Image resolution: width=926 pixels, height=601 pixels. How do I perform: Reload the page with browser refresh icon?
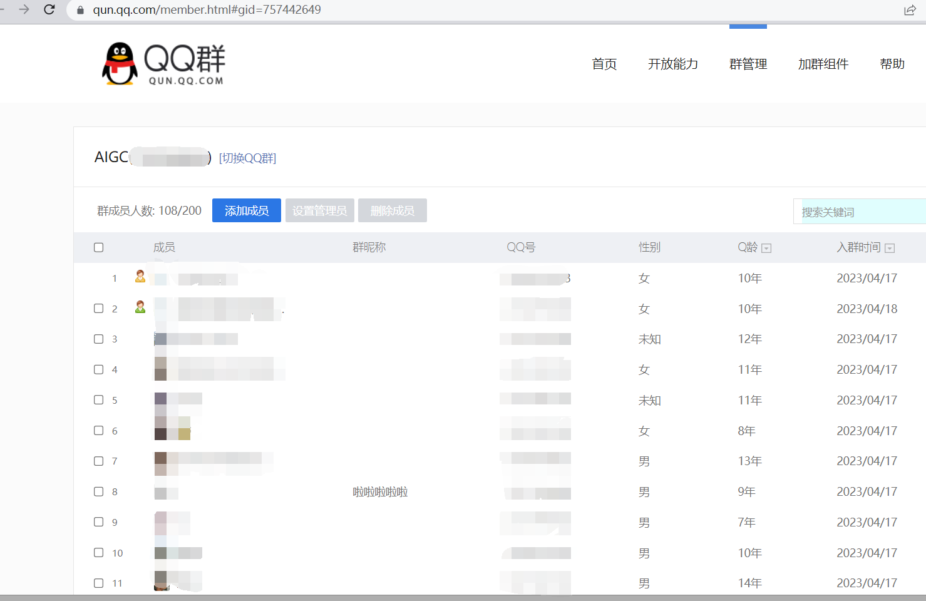[49, 9]
